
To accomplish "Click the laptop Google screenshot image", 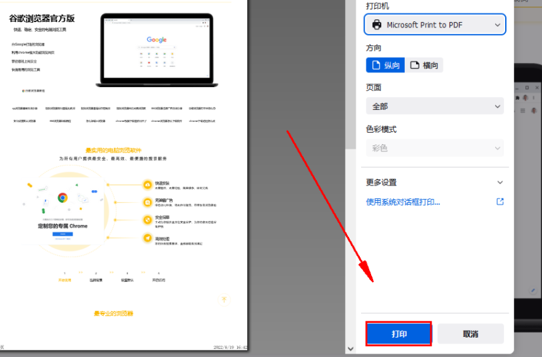I will (157, 50).
